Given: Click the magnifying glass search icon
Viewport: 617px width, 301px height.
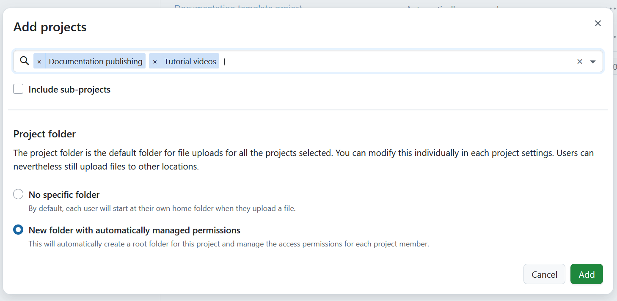Looking at the screenshot, I should click(x=24, y=60).
